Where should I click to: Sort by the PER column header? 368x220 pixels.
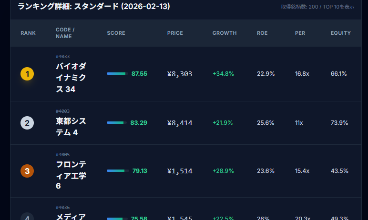tap(300, 33)
